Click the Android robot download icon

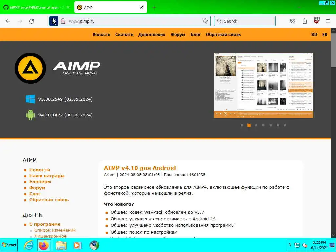(31, 115)
